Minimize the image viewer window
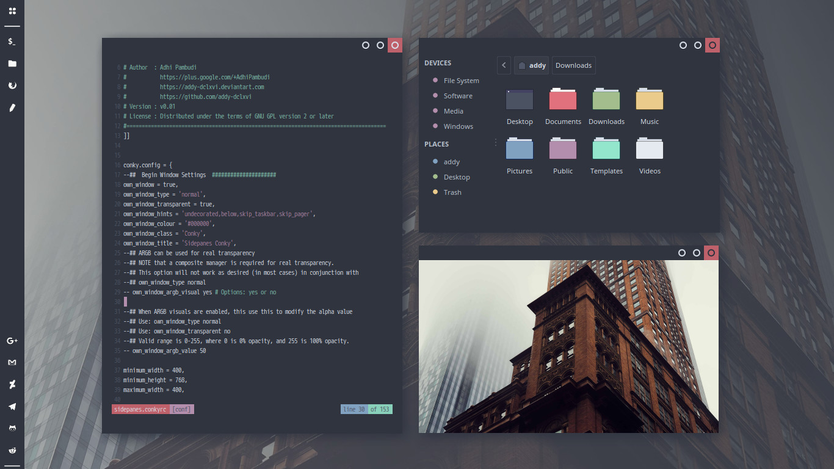Image resolution: width=834 pixels, height=469 pixels. pos(682,253)
